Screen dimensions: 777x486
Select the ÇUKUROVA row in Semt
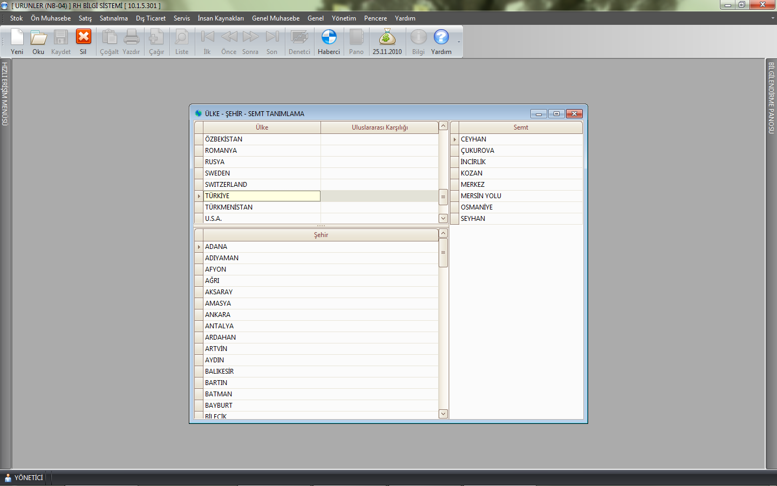point(477,151)
